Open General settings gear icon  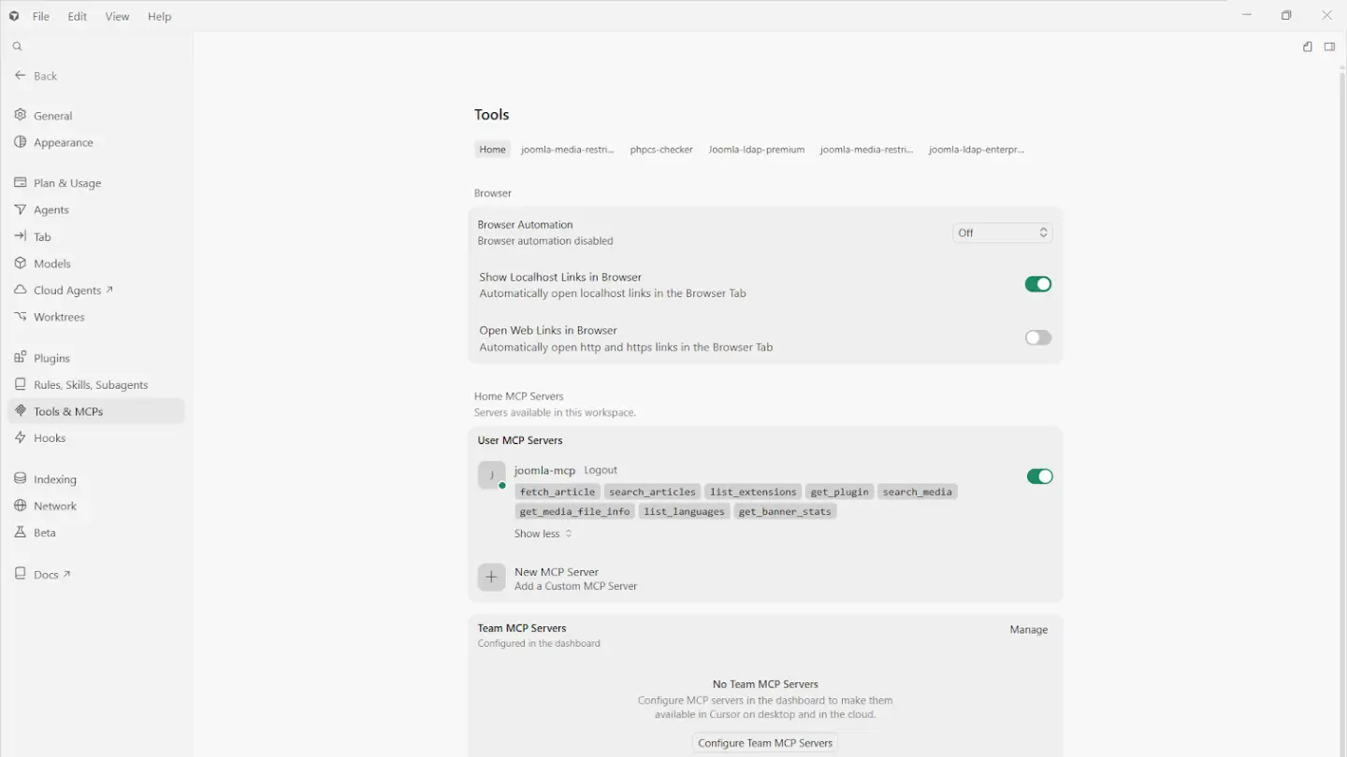20,115
